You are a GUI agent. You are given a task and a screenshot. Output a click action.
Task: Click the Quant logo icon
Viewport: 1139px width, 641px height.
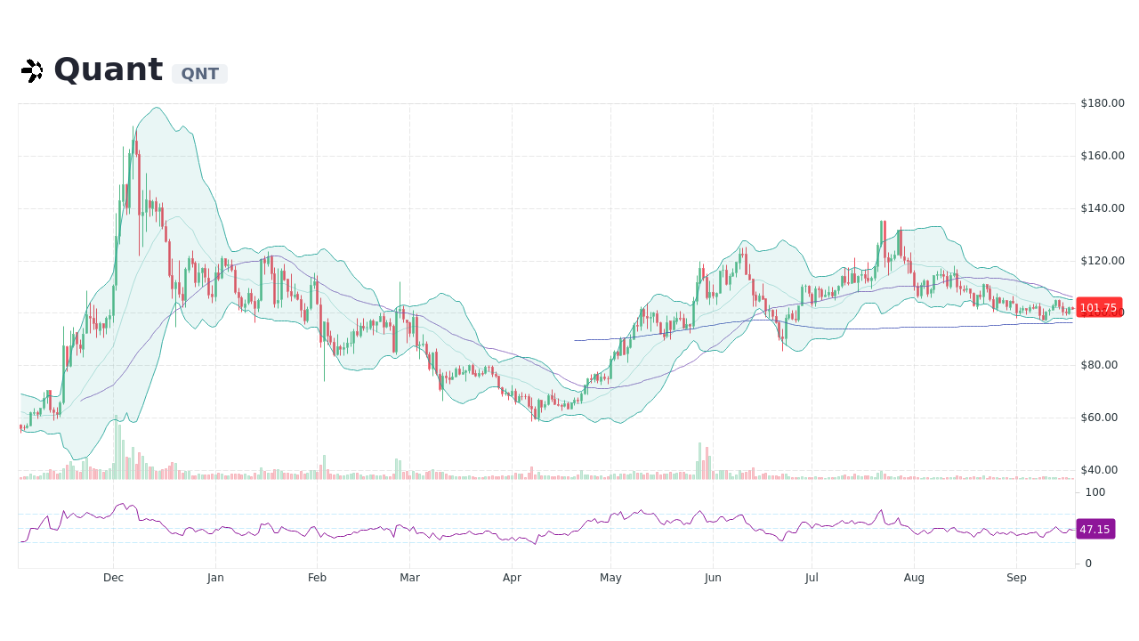[32, 69]
